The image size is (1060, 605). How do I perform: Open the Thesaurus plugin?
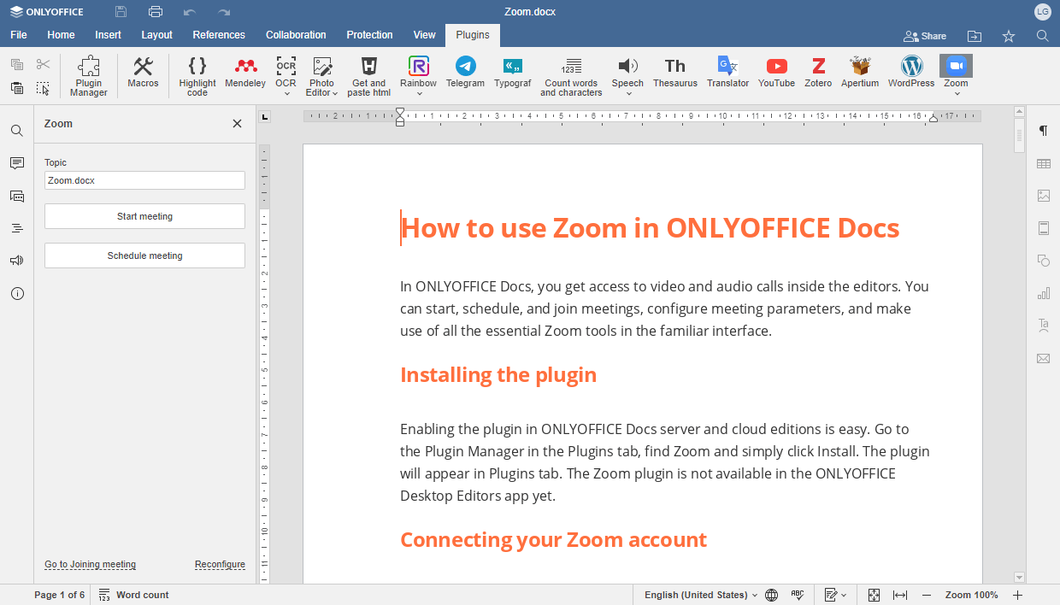[x=675, y=72]
